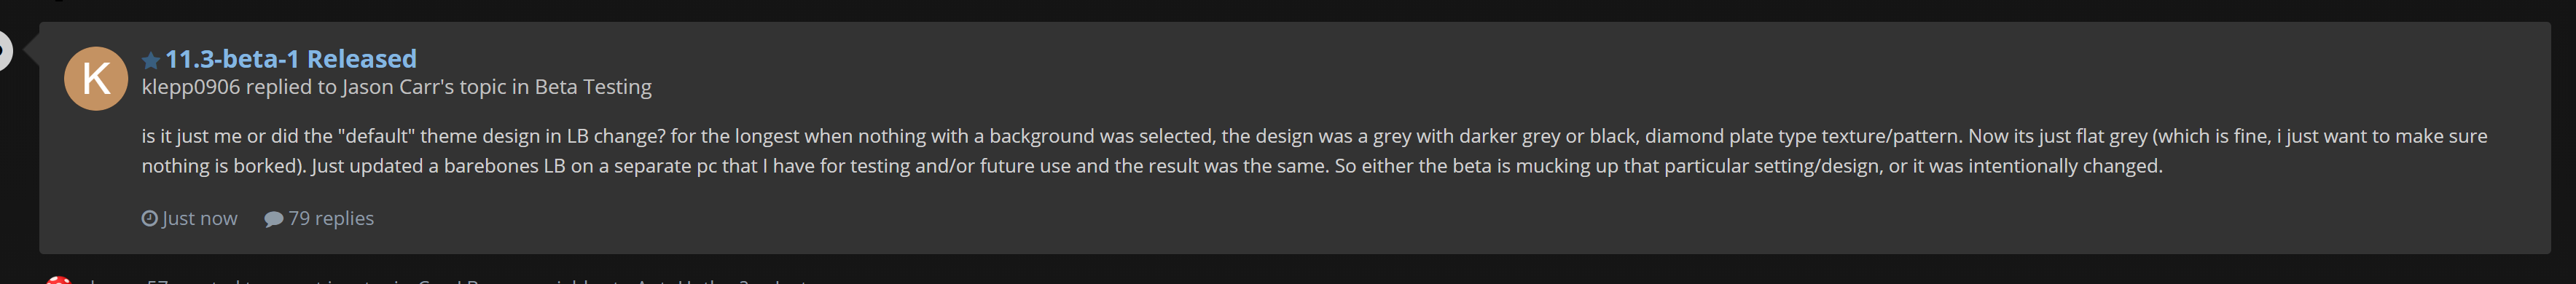Click the clock icon beside Just now

149,218
